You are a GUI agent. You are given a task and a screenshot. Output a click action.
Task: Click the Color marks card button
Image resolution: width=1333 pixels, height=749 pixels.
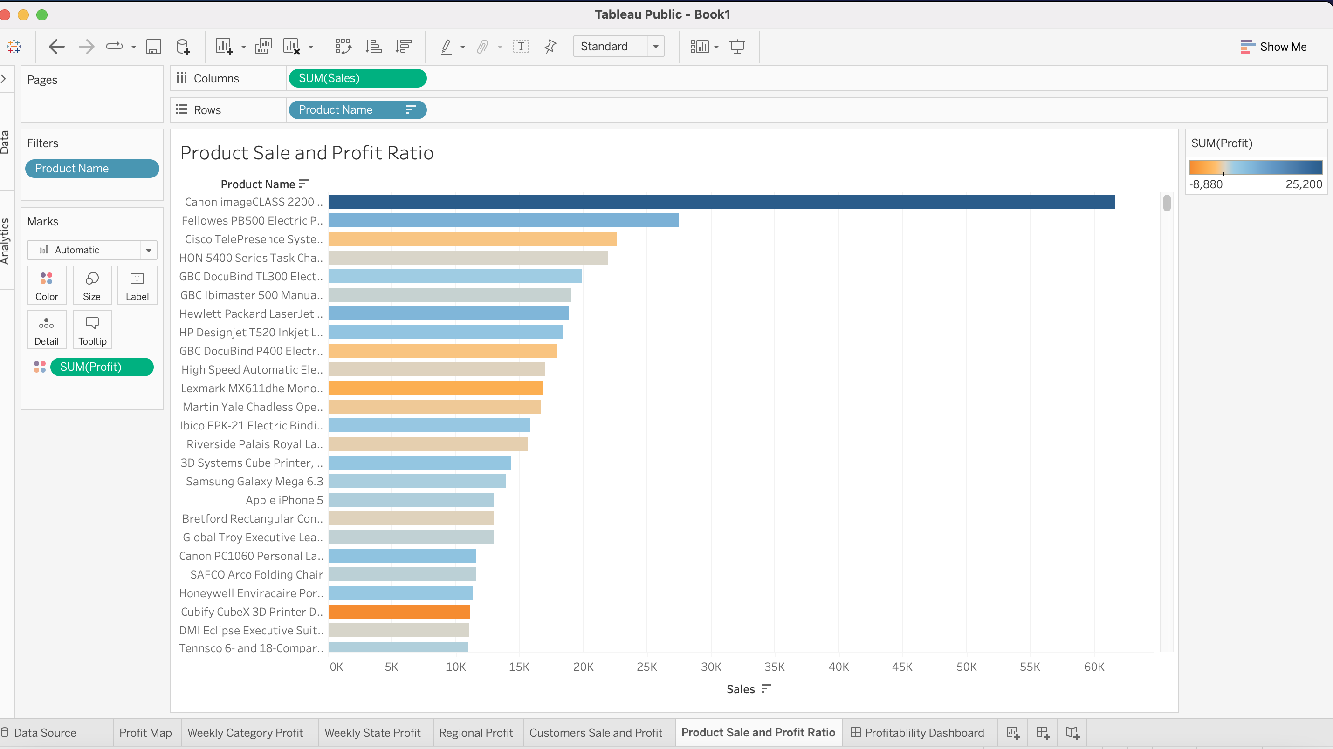click(47, 286)
